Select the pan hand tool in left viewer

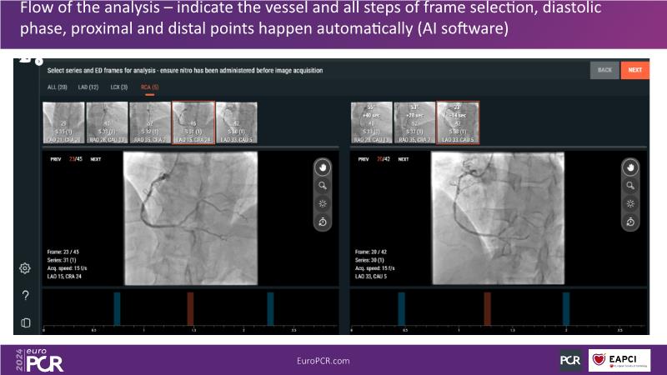pos(322,167)
